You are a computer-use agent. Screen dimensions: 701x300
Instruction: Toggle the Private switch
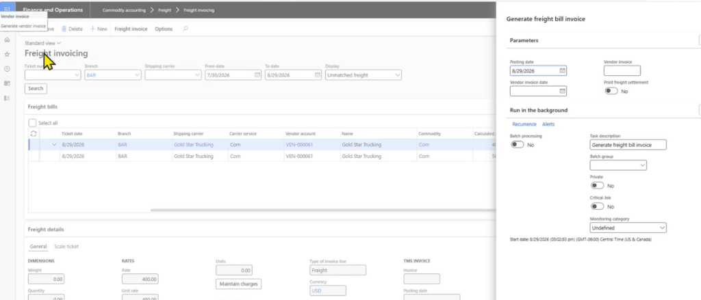point(597,186)
